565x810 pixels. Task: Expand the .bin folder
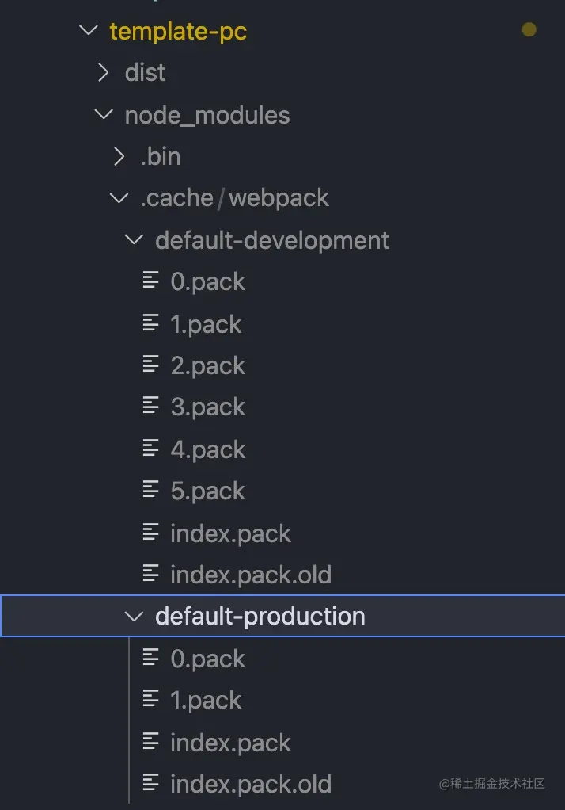tap(119, 157)
